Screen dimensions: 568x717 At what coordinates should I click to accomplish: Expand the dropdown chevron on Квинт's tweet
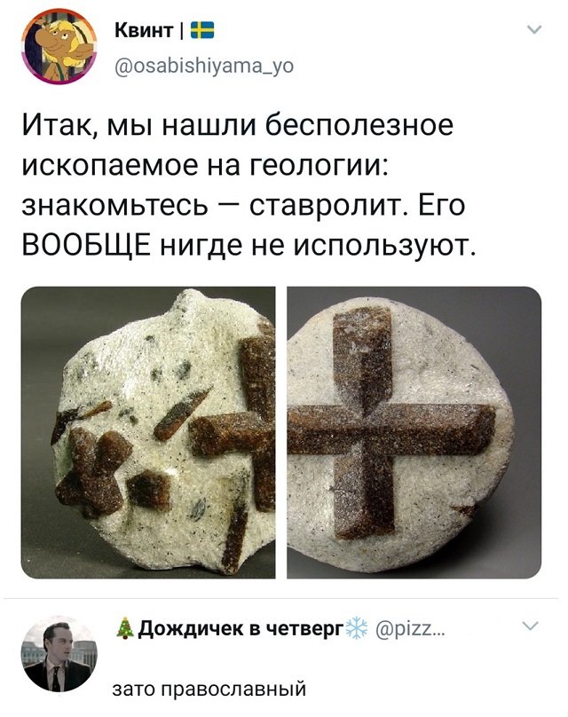coord(534,29)
